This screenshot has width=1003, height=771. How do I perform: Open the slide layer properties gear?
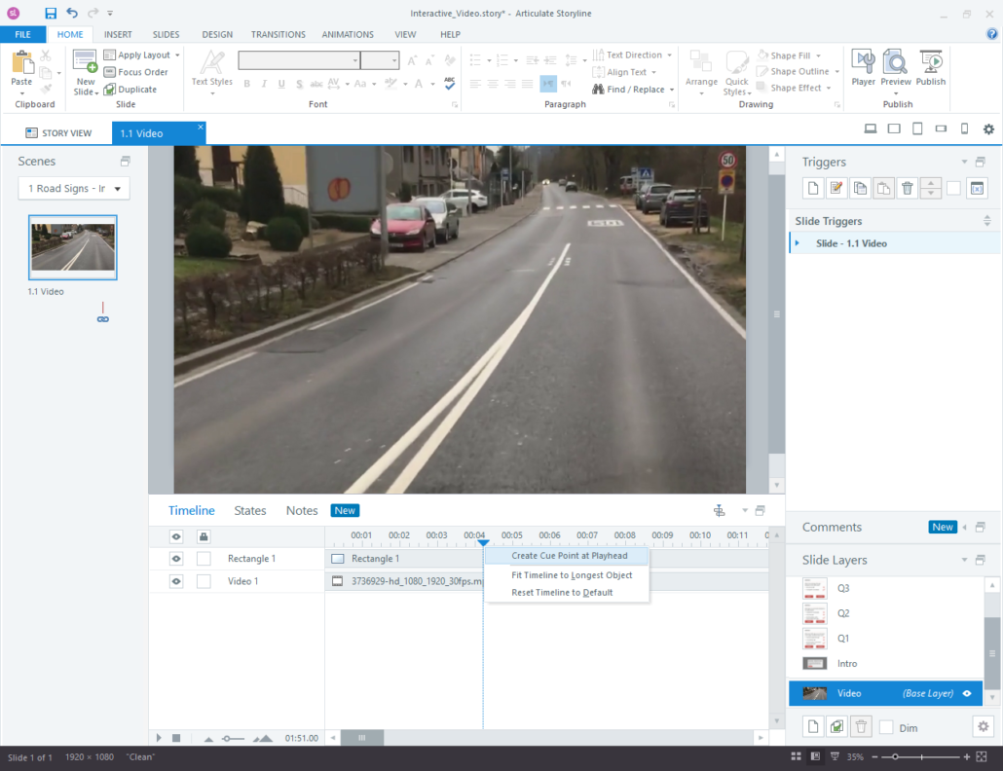click(983, 726)
